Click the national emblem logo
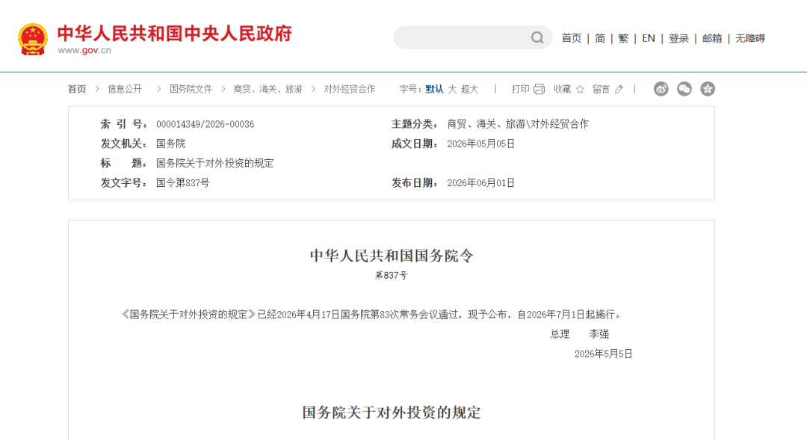Viewport: 807px width, 441px height. pyautogui.click(x=33, y=39)
